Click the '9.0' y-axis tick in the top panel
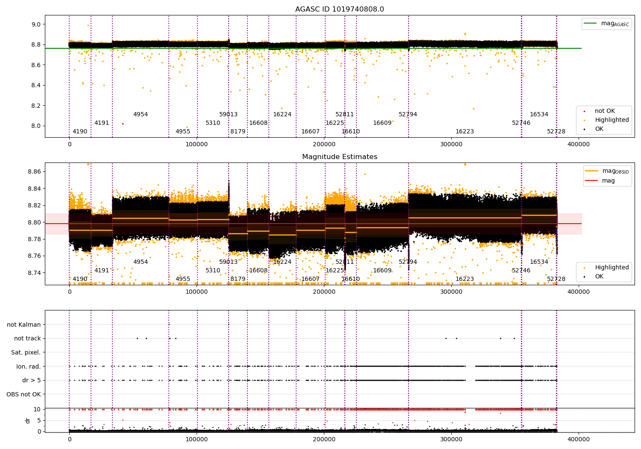This screenshot has width=641, height=449. (x=36, y=24)
